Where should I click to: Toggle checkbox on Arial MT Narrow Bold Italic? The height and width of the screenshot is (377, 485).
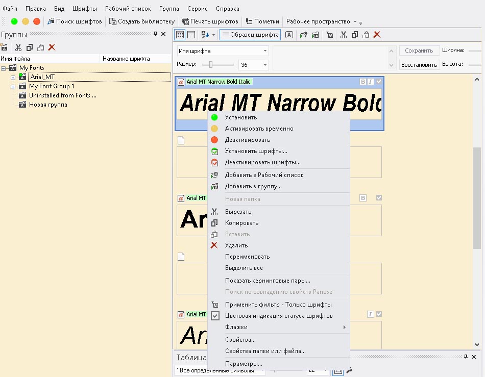click(x=379, y=82)
